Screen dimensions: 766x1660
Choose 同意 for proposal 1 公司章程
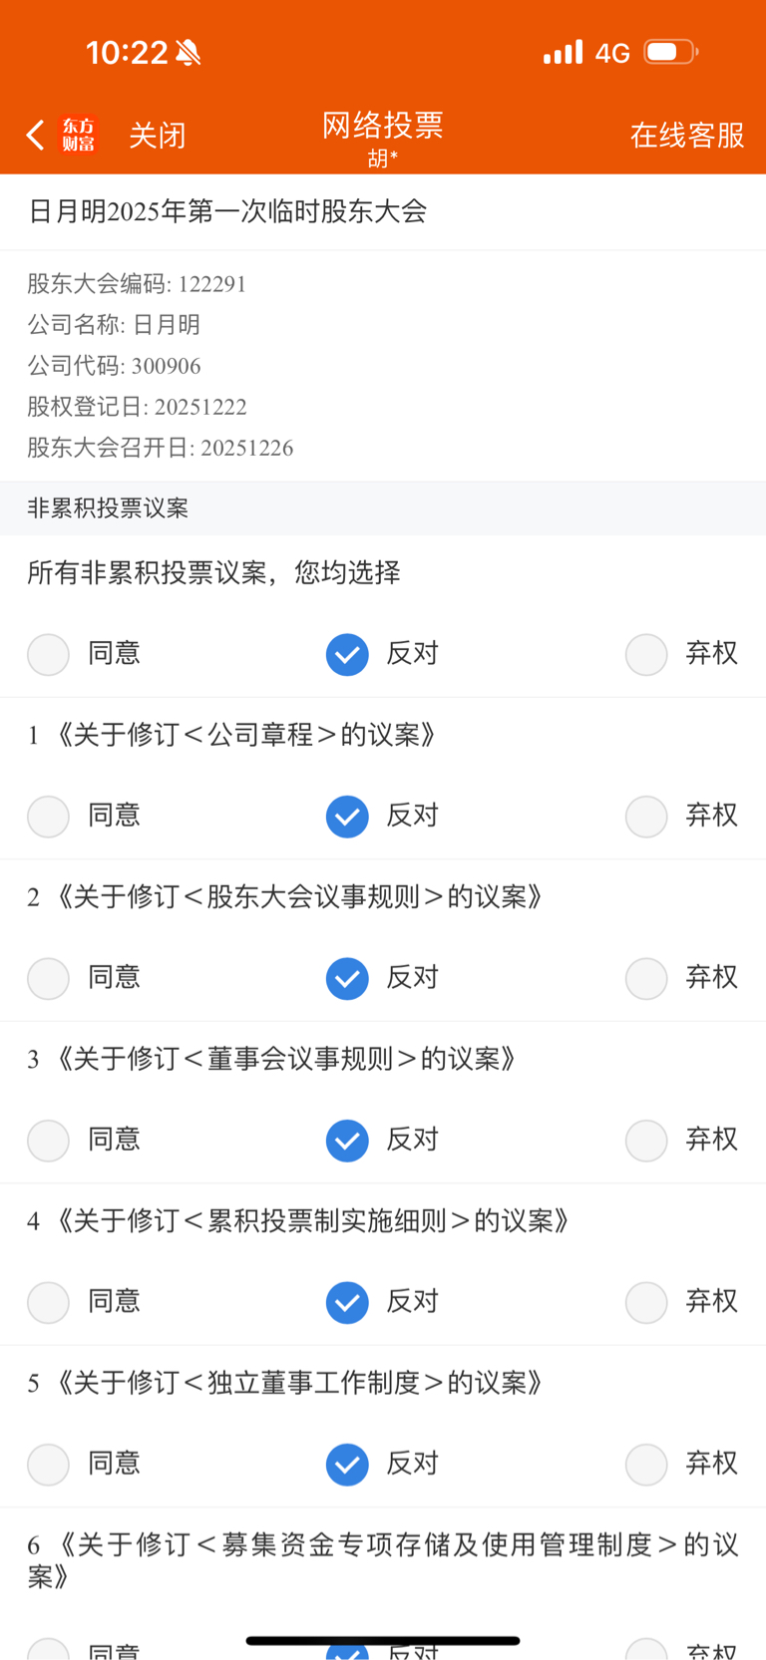click(49, 817)
